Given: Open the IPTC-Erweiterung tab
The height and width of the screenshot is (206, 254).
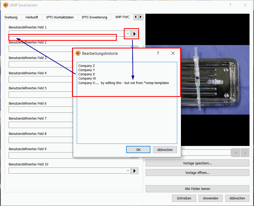Looking at the screenshot, I should (94, 17).
